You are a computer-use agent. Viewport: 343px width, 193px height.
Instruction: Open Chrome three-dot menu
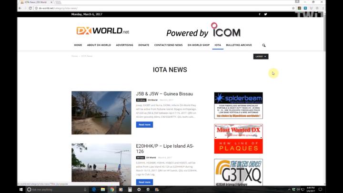tap(323, 8)
